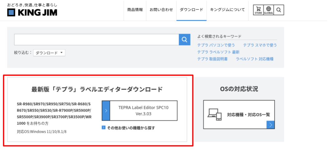332x155 pixels.
Task: Open the 商品情報 menu
Action: pos(135,10)
